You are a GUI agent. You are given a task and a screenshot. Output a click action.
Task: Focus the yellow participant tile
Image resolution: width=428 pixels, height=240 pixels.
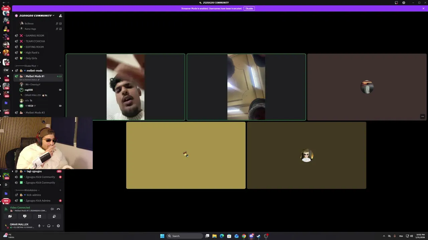click(x=186, y=155)
